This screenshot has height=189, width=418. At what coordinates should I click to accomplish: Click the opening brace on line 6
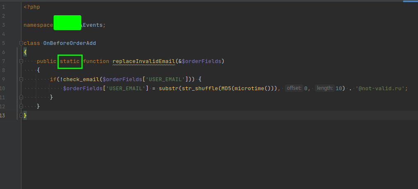coord(25,52)
